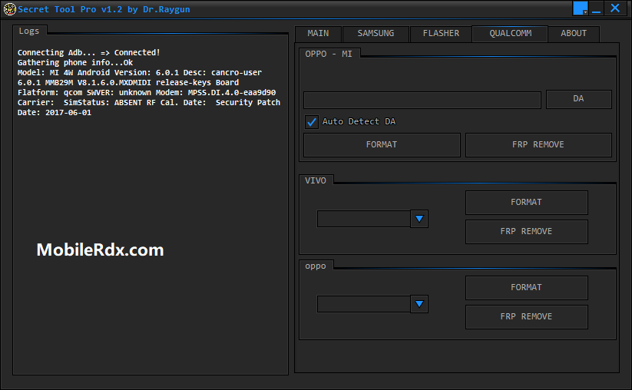Click FORMAT in the OPPO - MI group
This screenshot has width=632, height=390.
click(x=382, y=144)
